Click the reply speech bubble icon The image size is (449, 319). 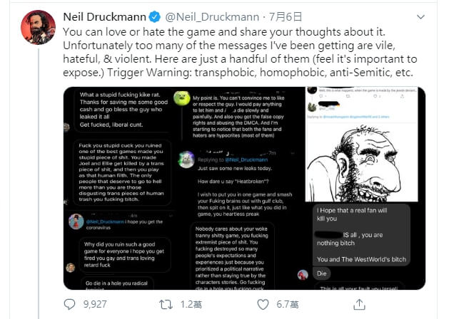tap(70, 304)
